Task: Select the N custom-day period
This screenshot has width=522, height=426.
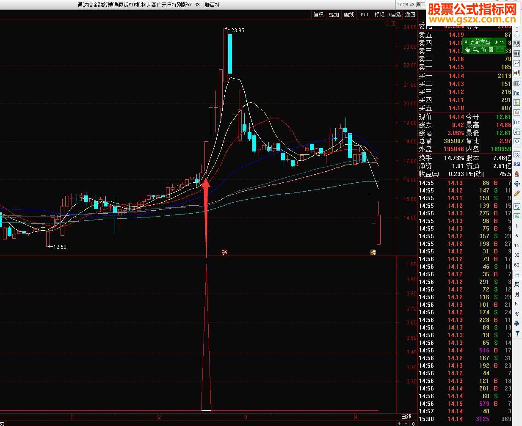Action: click(517, 304)
